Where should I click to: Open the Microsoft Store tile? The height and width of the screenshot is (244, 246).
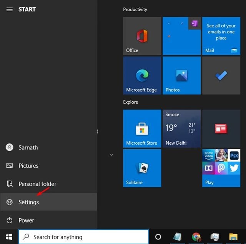point(142,129)
